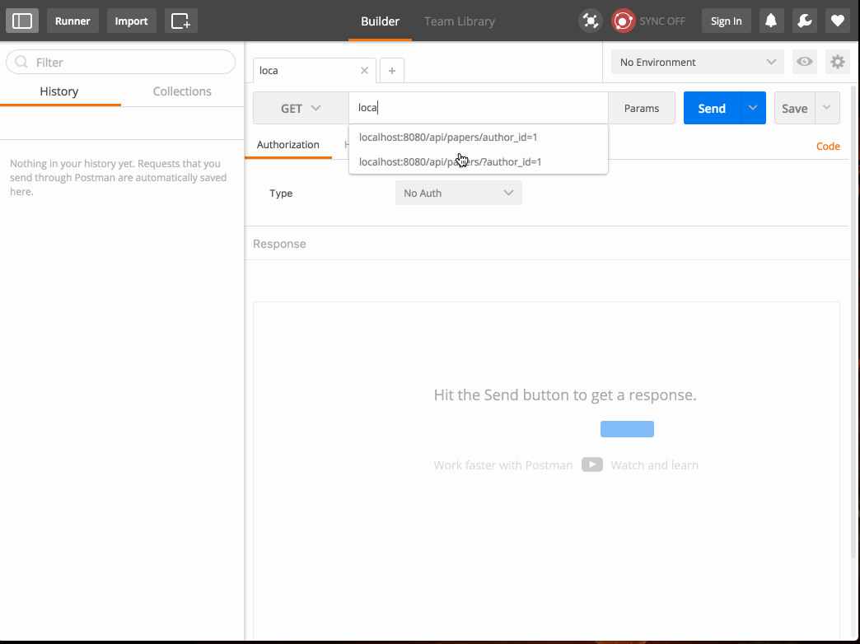Close the 'loca' request tab

pyautogui.click(x=364, y=70)
